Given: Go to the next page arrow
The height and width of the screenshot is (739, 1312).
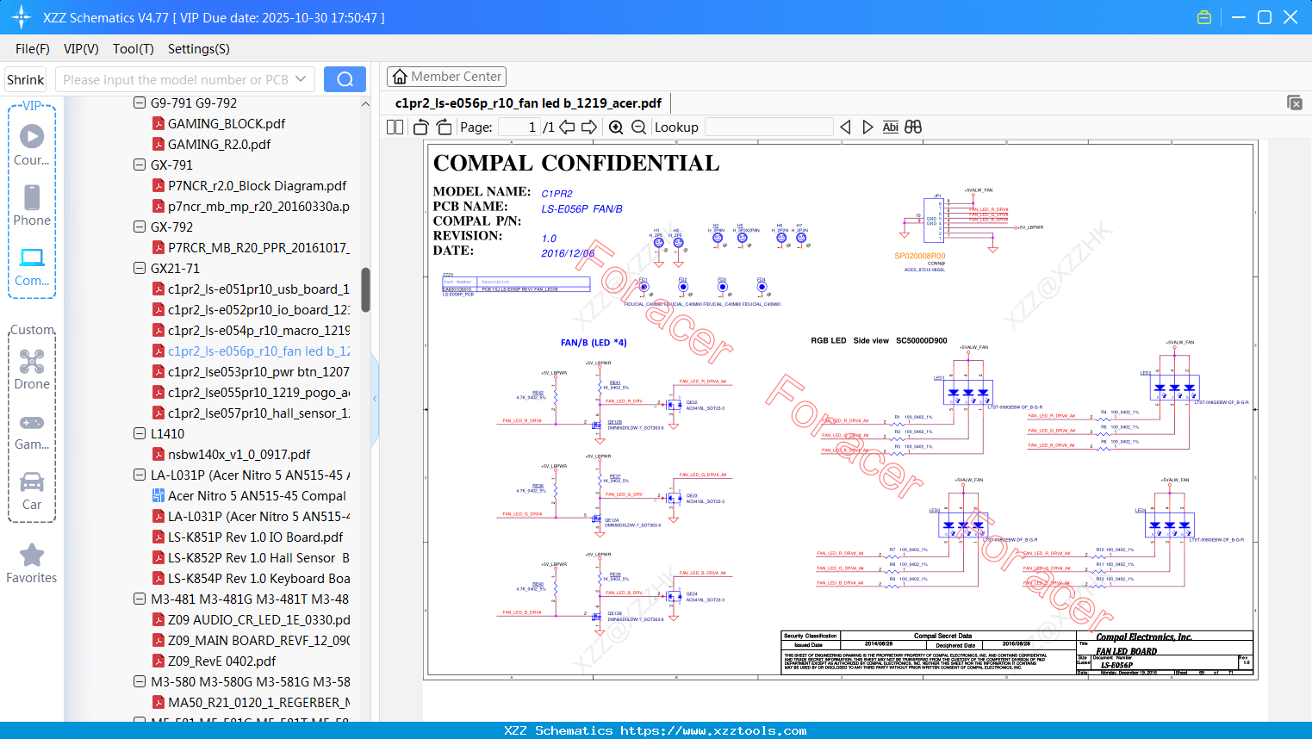Looking at the screenshot, I should [x=589, y=127].
